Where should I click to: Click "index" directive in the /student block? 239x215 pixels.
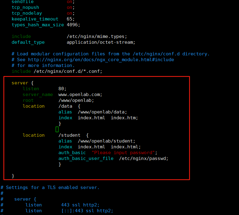[65, 147]
